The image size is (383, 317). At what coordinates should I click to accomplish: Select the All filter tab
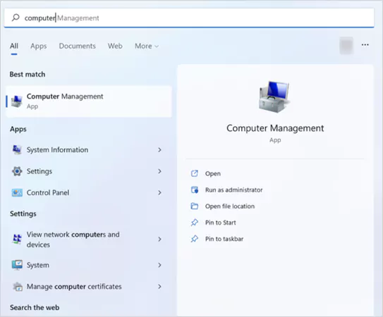pyautogui.click(x=14, y=46)
